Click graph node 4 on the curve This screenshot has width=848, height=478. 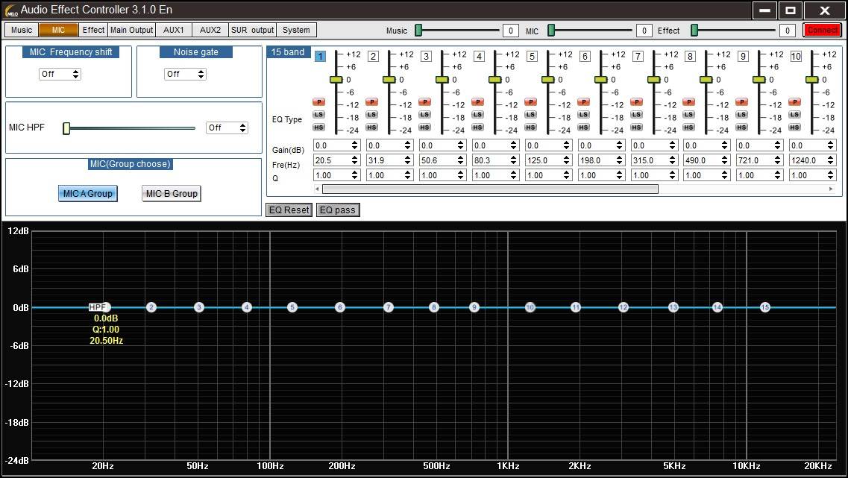tap(247, 307)
